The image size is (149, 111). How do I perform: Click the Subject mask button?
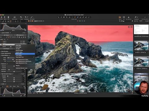[7, 35]
